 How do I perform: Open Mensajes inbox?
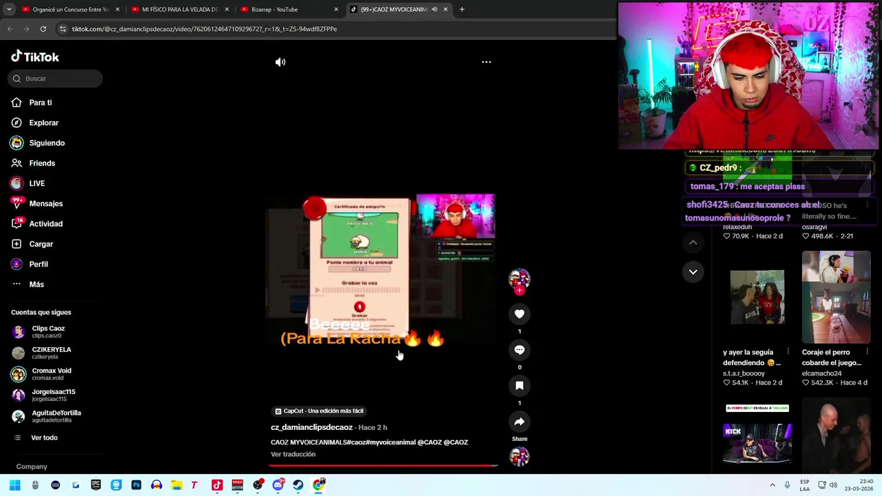45,203
